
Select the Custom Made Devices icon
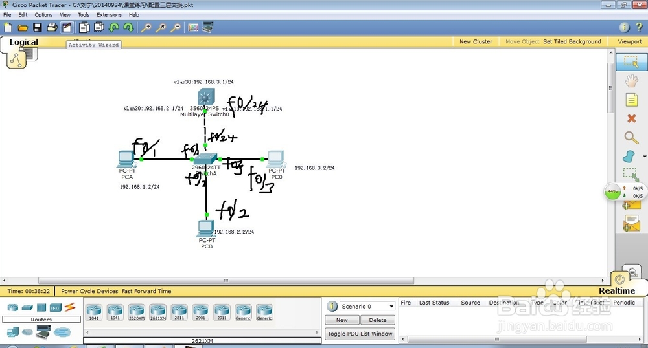click(43, 332)
